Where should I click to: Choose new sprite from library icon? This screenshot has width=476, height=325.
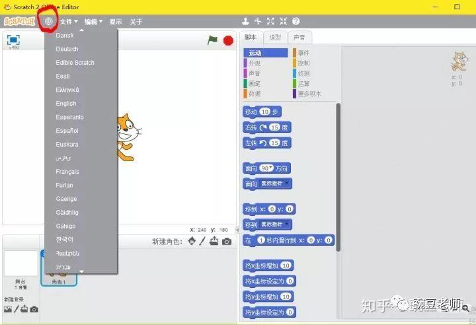pos(192,241)
